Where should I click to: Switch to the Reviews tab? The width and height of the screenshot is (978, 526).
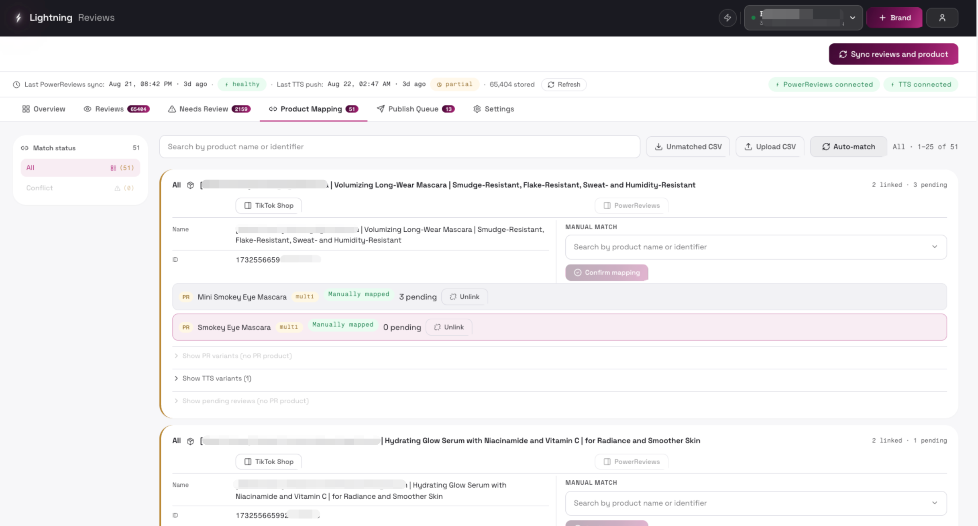pos(117,109)
